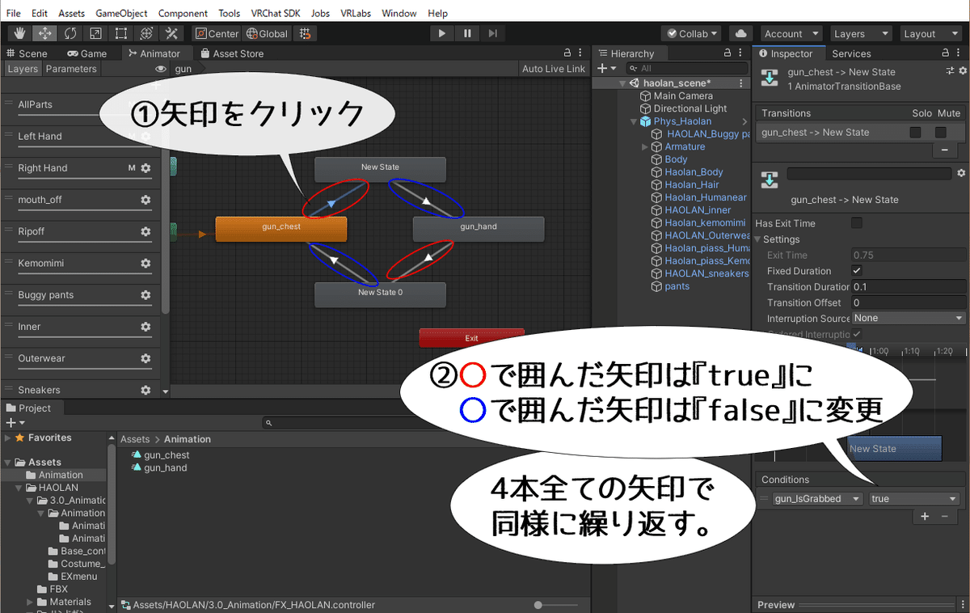
Task: Collapse the Settings foldout in Inspector
Action: tap(758, 239)
